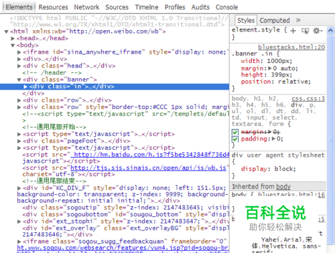Select the 通用尾部开始 comment line
The width and height of the screenshot is (335, 253).
(x=54, y=127)
